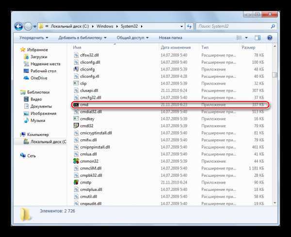Refresh the System32 folder view
The width and height of the screenshot is (291, 237).
click(189, 26)
